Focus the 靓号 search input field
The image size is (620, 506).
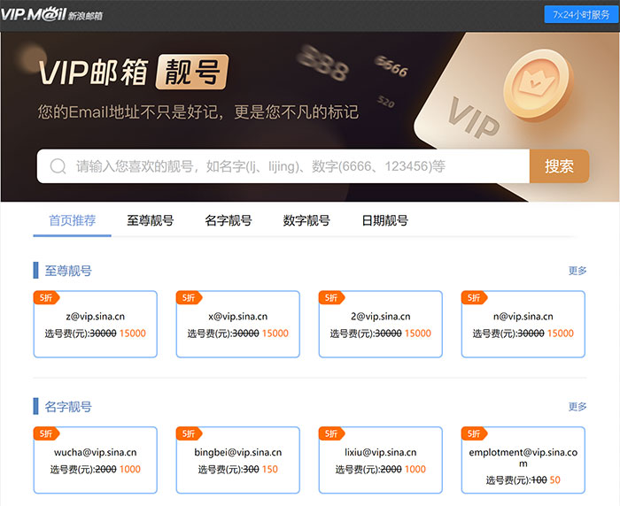click(283, 166)
